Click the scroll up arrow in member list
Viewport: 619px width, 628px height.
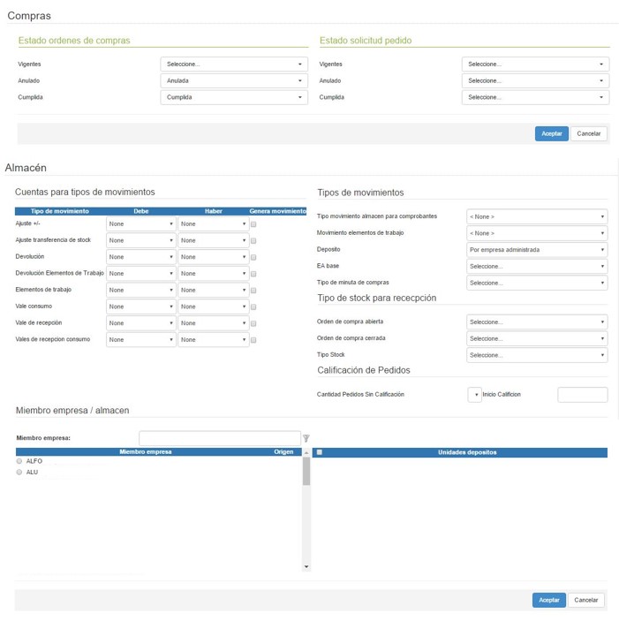306,452
